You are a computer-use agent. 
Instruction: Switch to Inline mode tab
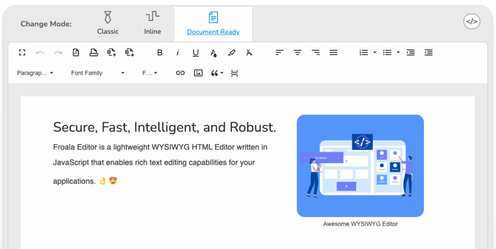tap(153, 23)
